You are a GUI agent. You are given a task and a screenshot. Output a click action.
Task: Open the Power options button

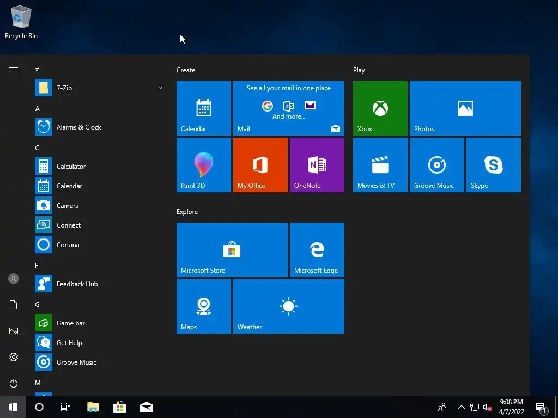tap(14, 383)
